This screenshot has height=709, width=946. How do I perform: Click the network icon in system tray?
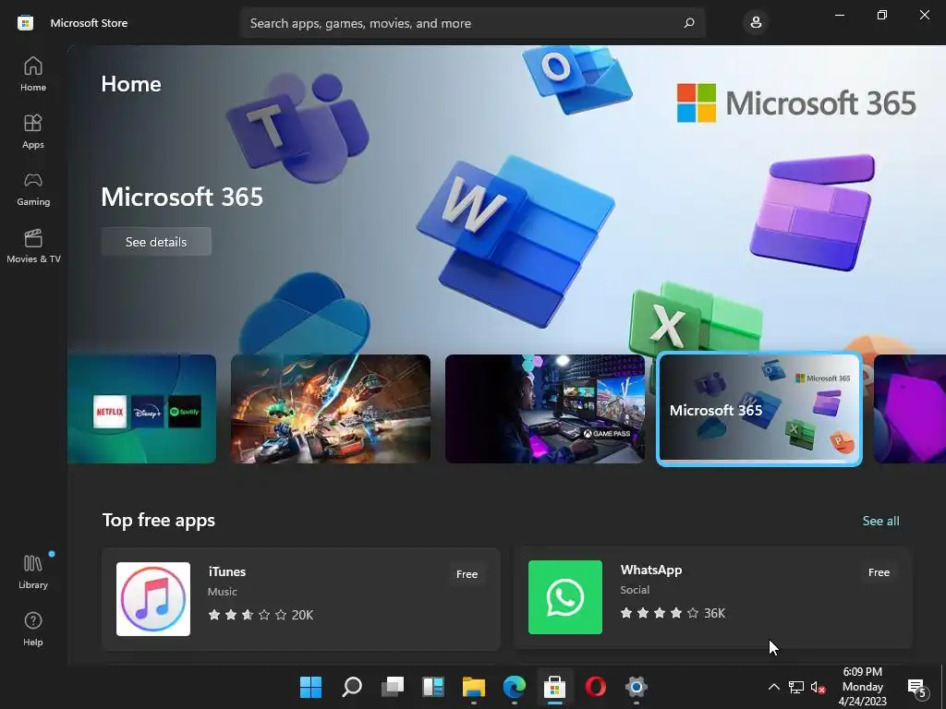[795, 687]
